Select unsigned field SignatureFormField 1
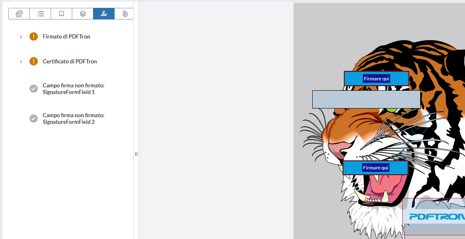 [x=73, y=89]
